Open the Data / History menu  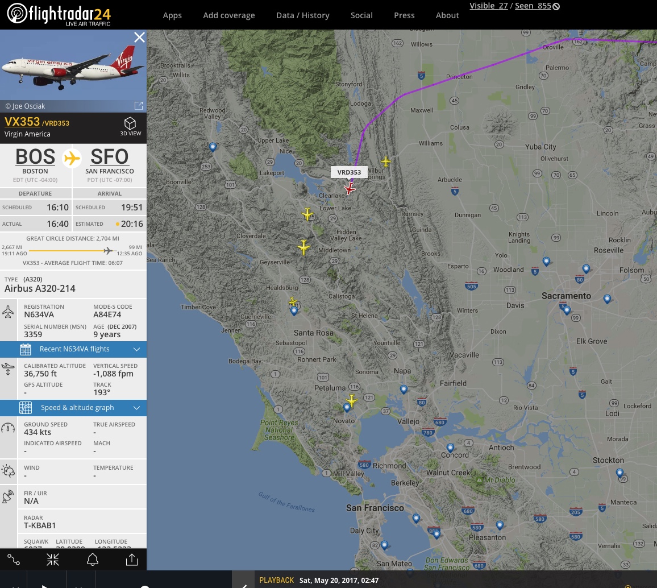pos(302,15)
